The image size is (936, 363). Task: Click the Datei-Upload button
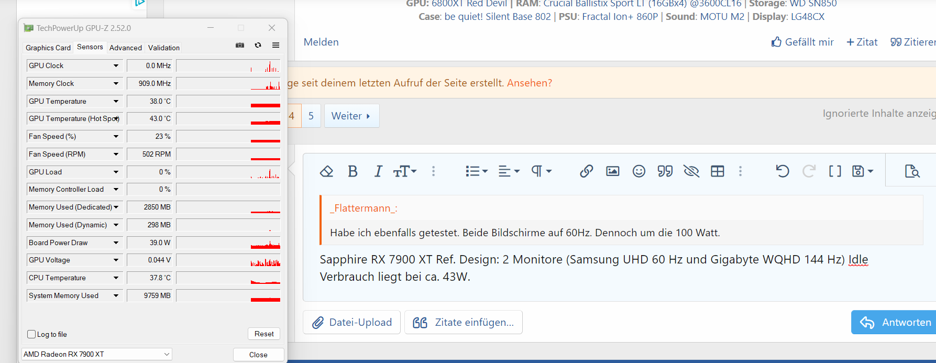352,322
